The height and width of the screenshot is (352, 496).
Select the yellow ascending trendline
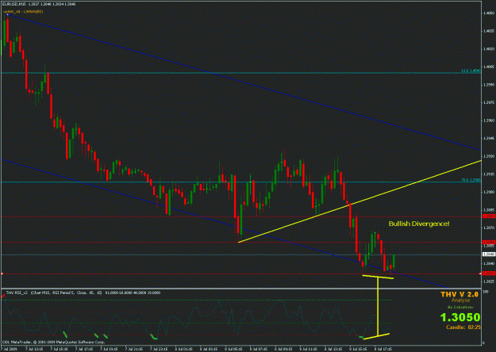click(x=360, y=201)
